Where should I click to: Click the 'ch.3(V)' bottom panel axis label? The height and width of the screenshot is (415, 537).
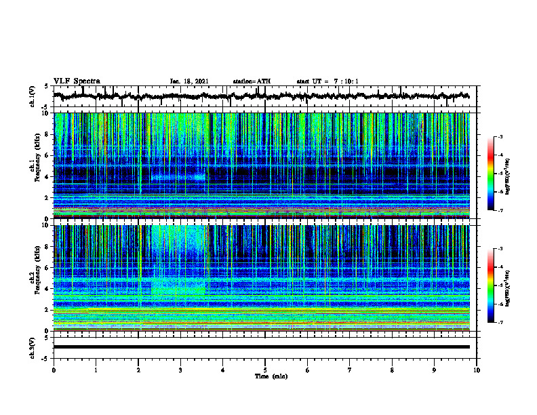click(x=33, y=349)
